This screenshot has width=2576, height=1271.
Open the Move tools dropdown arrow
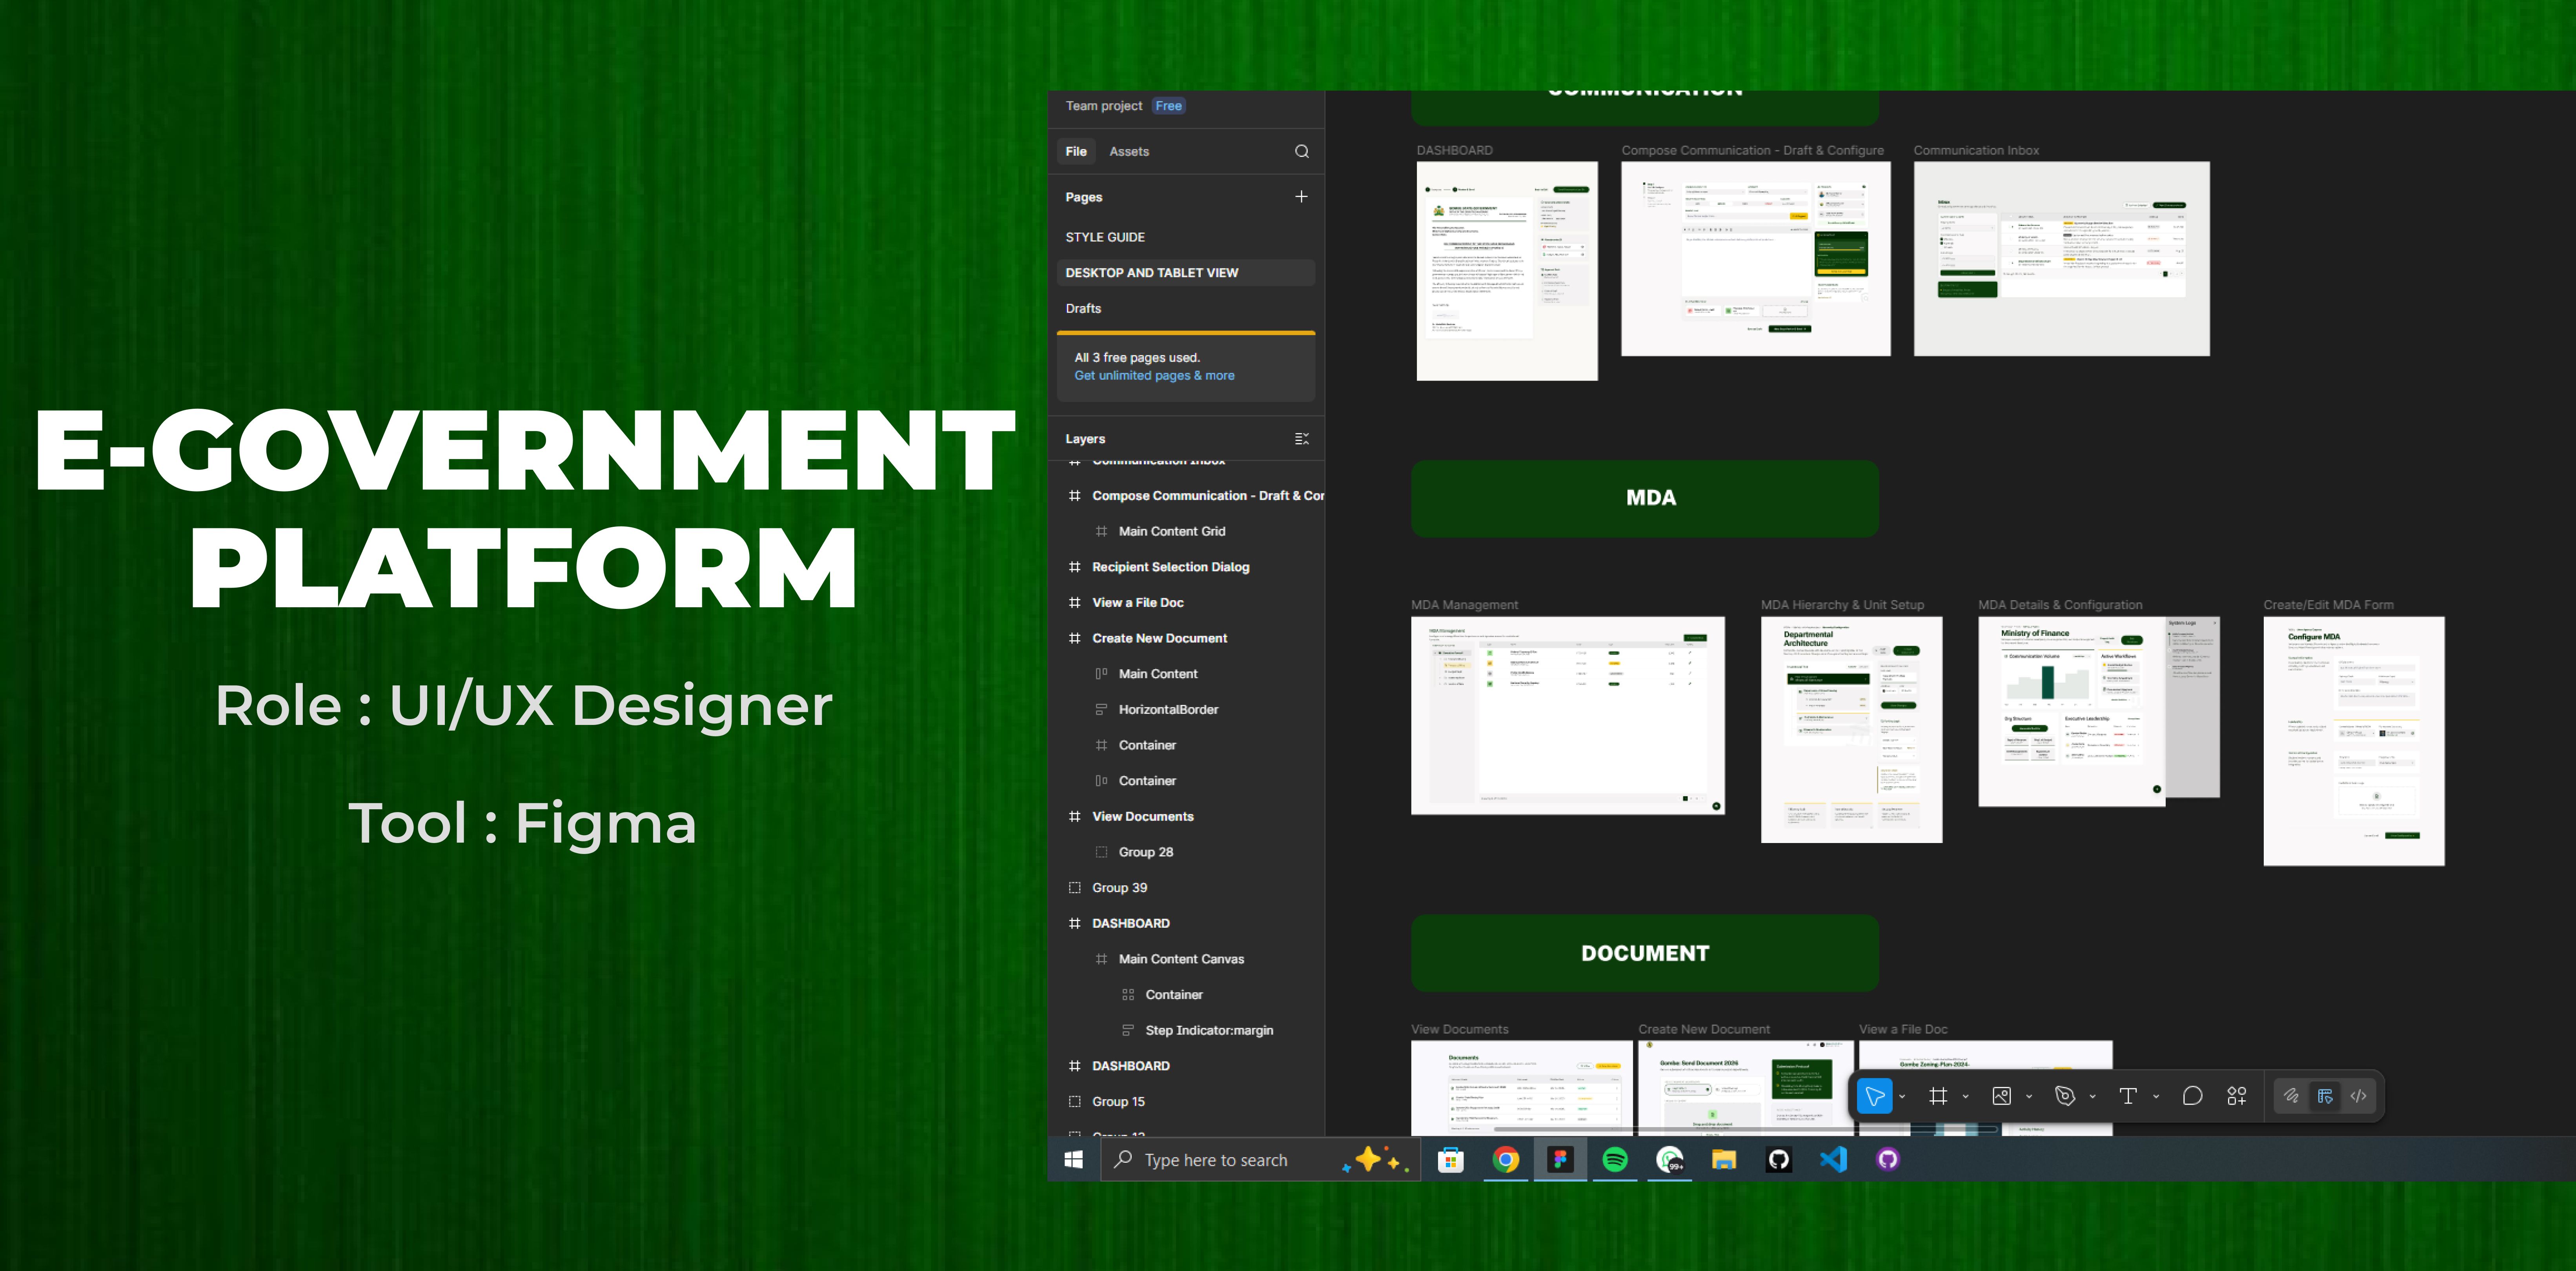[1902, 1097]
